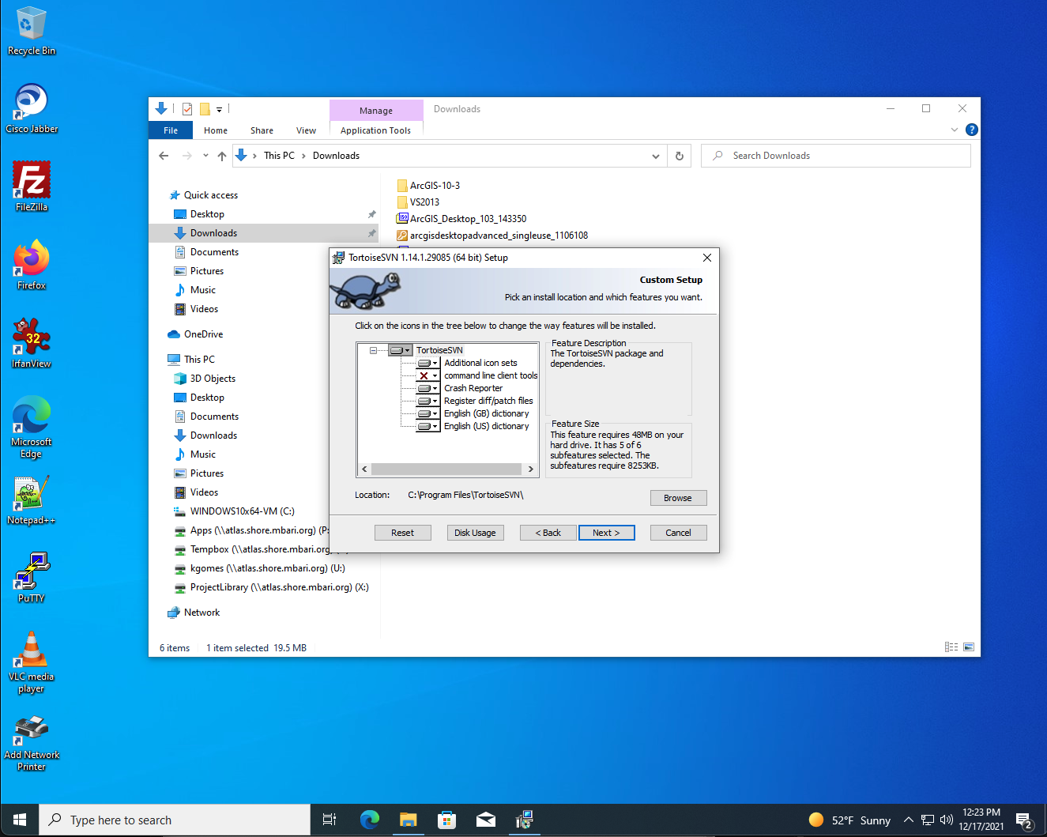Screen dimensions: 1047x837
Task: Open command line client tools feature dropdown
Action: point(428,375)
